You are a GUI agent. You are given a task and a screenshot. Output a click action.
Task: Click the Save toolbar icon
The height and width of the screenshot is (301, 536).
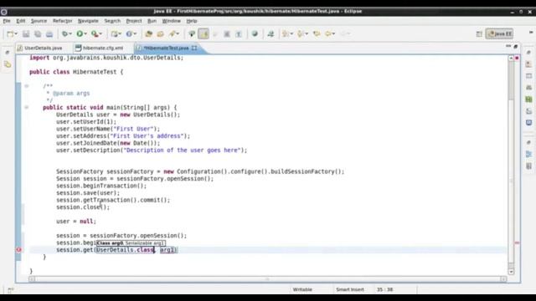[26, 33]
